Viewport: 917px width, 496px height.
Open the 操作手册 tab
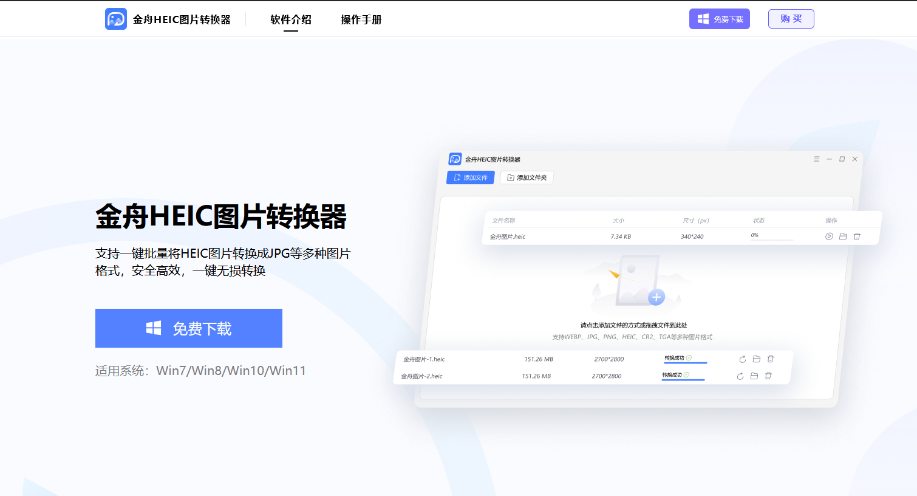(361, 19)
